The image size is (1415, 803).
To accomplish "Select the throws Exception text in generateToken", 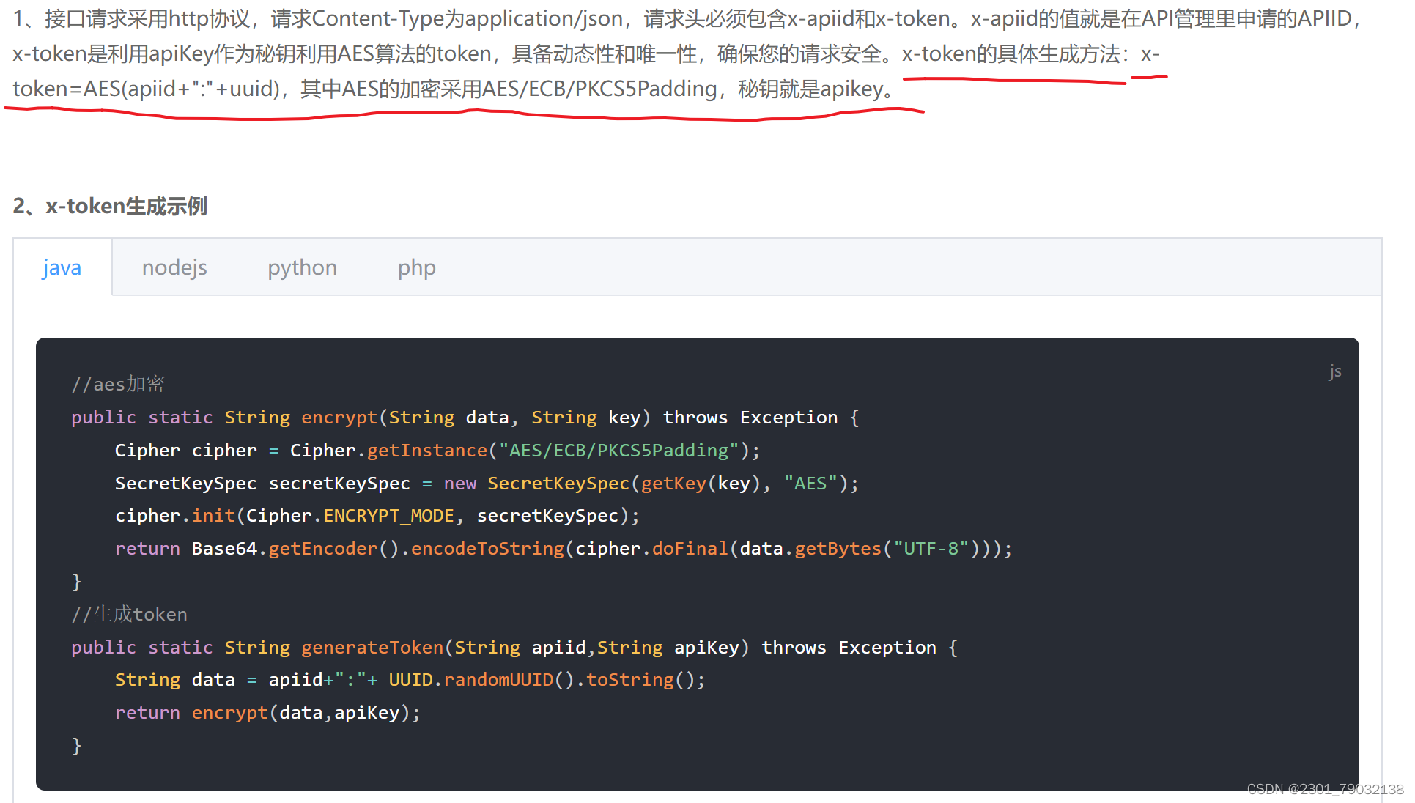I will [x=849, y=647].
